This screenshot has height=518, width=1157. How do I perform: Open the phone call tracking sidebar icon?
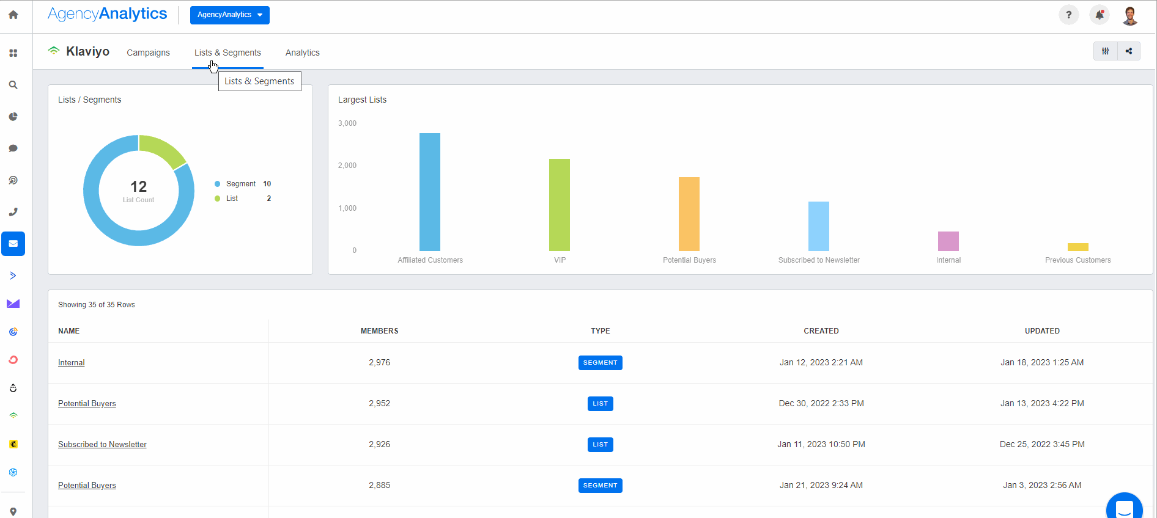pos(13,212)
